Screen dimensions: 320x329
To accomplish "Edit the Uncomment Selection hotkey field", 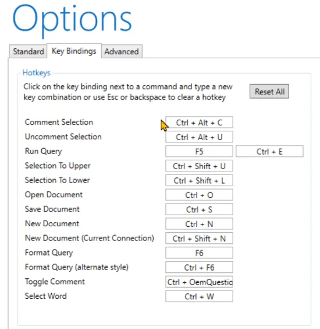I will tap(199, 137).
